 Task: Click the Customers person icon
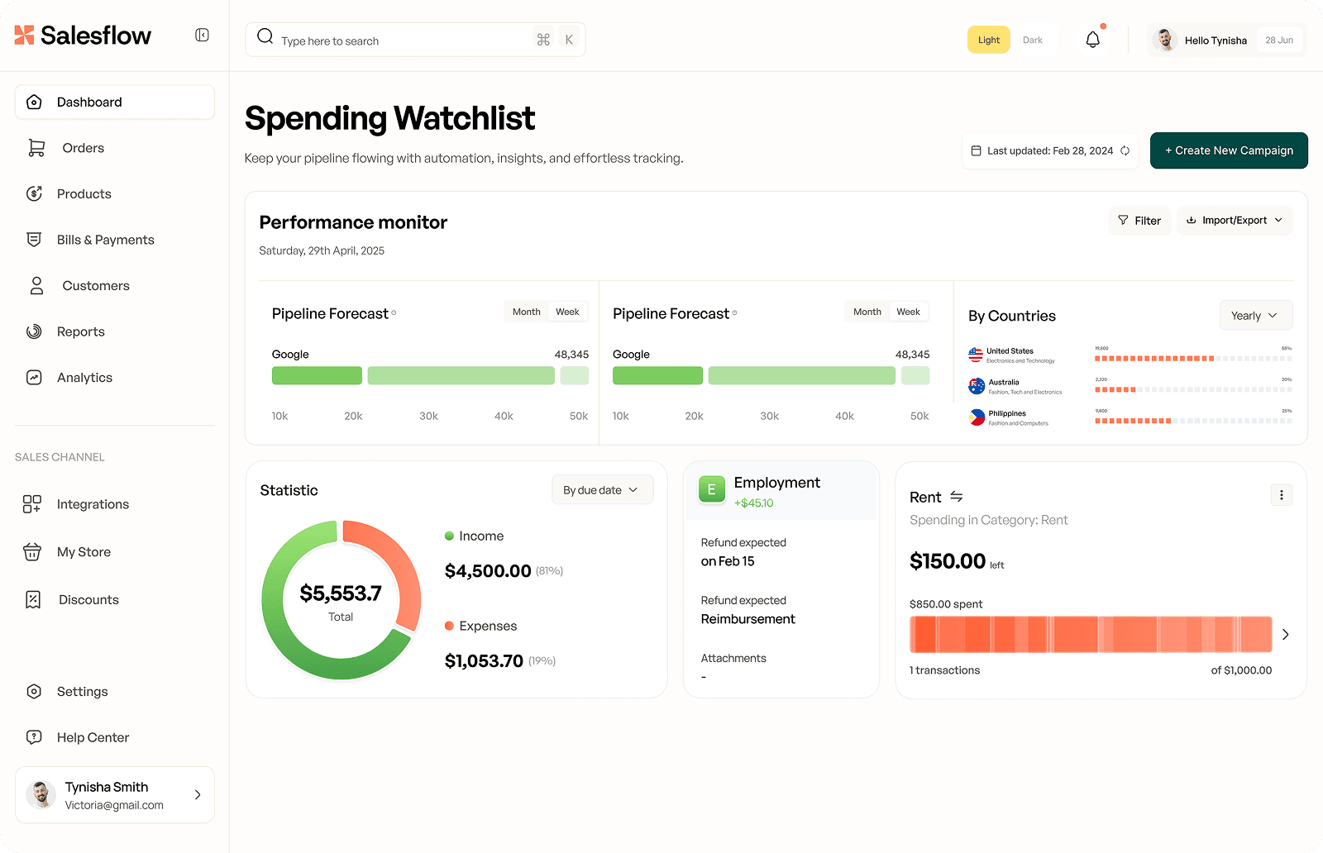36,286
